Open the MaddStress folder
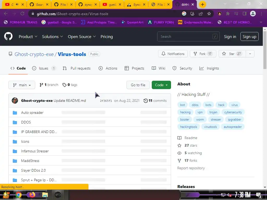Image resolution: width=267 pixels, height=200 pixels. tap(30, 161)
